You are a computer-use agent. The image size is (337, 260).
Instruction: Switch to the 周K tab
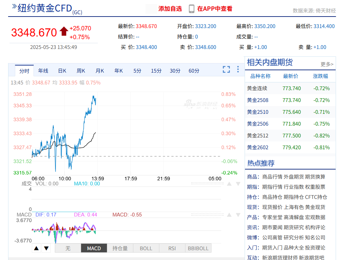[x=81, y=71]
